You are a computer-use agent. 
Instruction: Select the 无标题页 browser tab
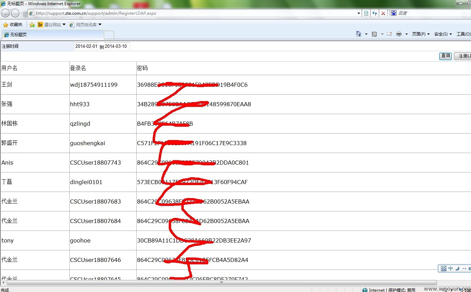53,34
